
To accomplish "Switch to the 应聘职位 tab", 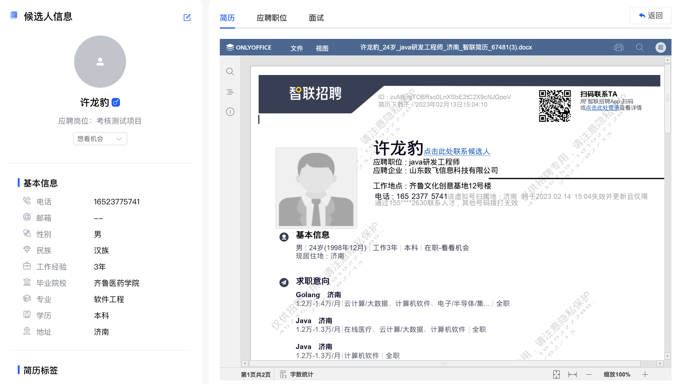I will (272, 18).
